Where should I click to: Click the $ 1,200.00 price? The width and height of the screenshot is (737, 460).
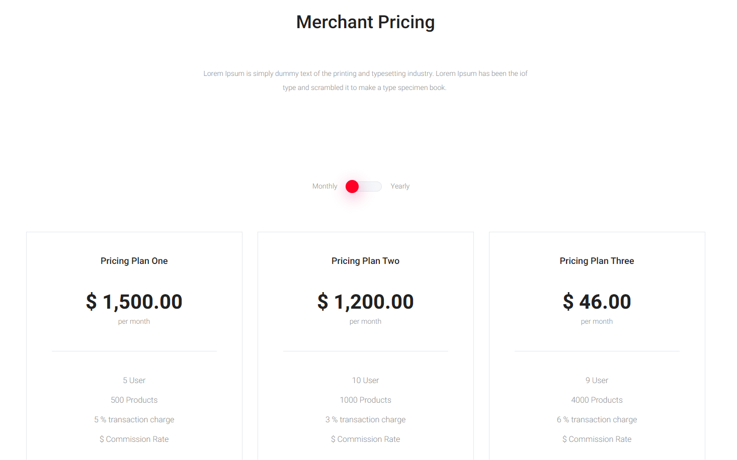click(x=365, y=302)
